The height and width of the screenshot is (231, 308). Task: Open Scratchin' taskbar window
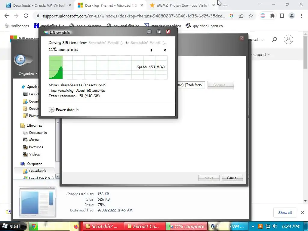click(x=103, y=226)
